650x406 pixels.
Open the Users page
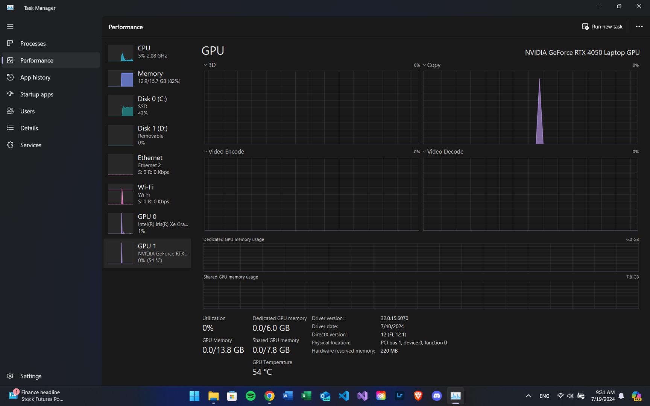click(x=27, y=111)
